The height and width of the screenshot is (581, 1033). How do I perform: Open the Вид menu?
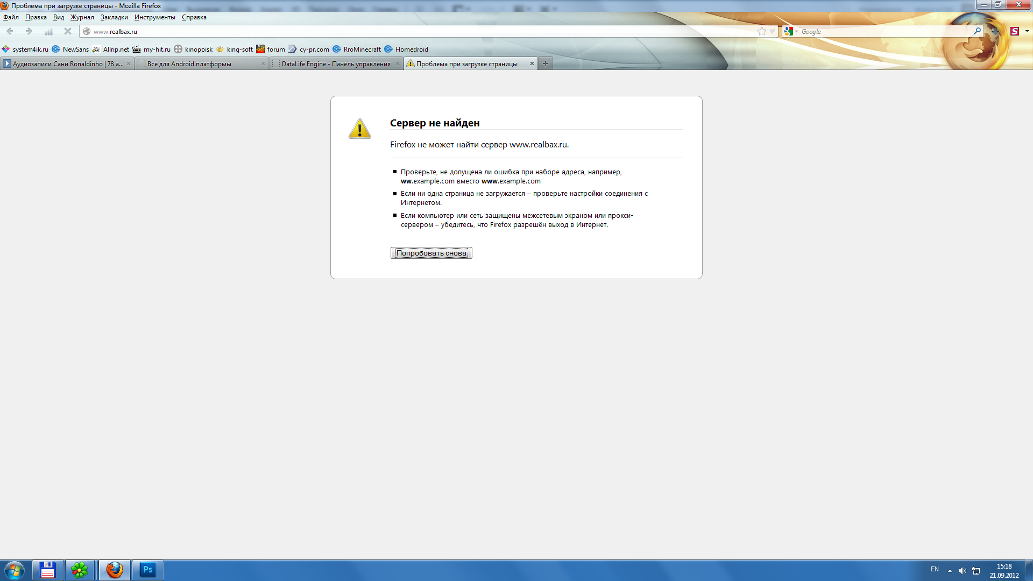click(x=59, y=17)
